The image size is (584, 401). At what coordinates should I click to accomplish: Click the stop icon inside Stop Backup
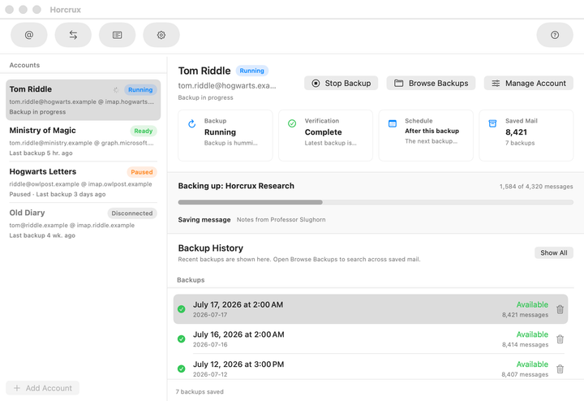pyautogui.click(x=316, y=83)
